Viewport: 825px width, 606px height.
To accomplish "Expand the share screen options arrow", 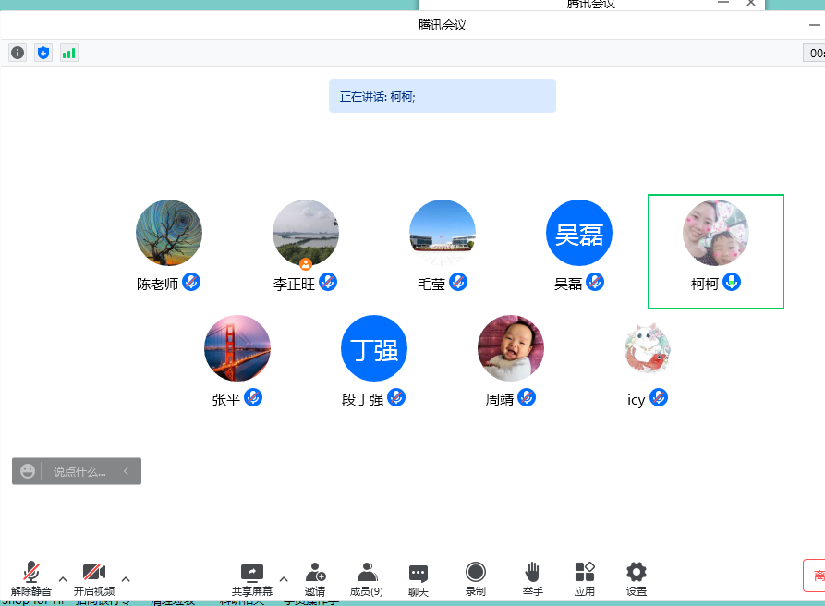I will click(284, 579).
